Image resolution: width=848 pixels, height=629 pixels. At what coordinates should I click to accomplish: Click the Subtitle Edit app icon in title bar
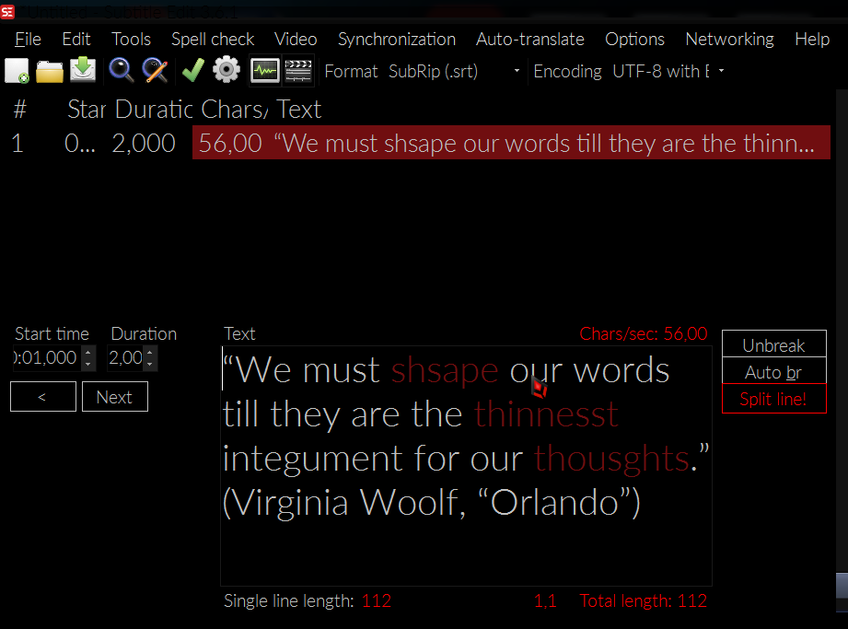(x=7, y=11)
